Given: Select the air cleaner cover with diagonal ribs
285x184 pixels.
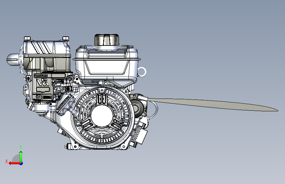Looking at the screenshot, I should pyautogui.click(x=47, y=47).
